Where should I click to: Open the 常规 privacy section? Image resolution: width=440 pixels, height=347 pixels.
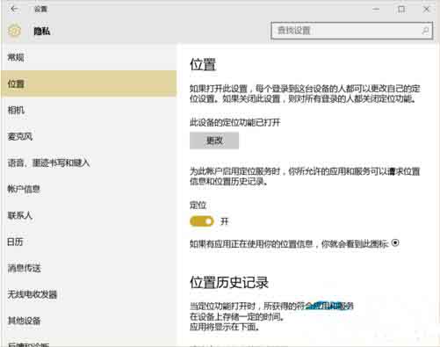tap(89, 57)
